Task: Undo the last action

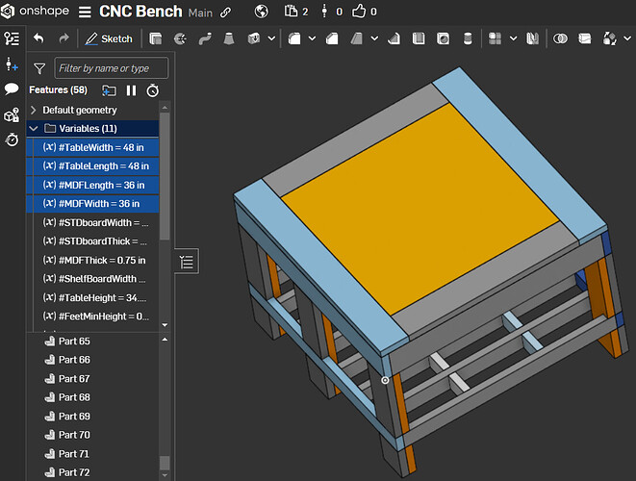Action: click(38, 38)
